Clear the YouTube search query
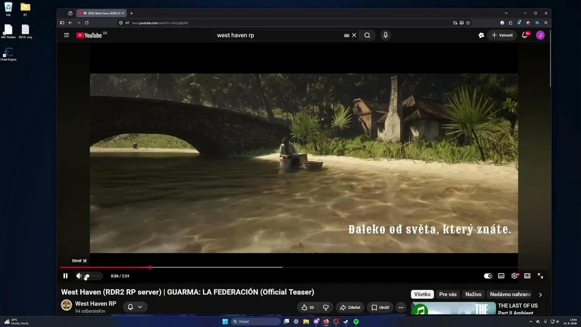Screen dimensions: 581x327 pos(354,35)
